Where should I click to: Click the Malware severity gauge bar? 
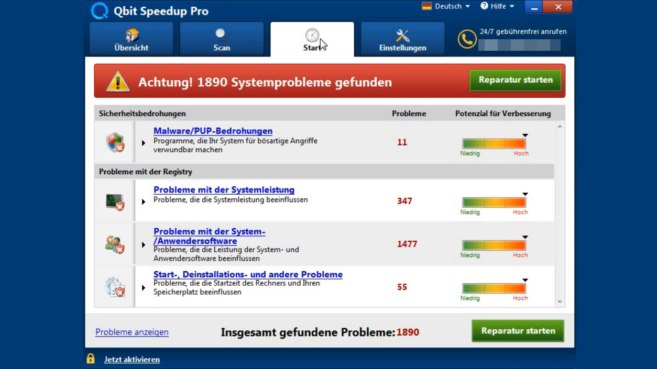(494, 143)
